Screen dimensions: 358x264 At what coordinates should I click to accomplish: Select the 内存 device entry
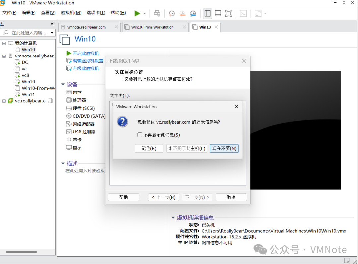tap(77, 93)
